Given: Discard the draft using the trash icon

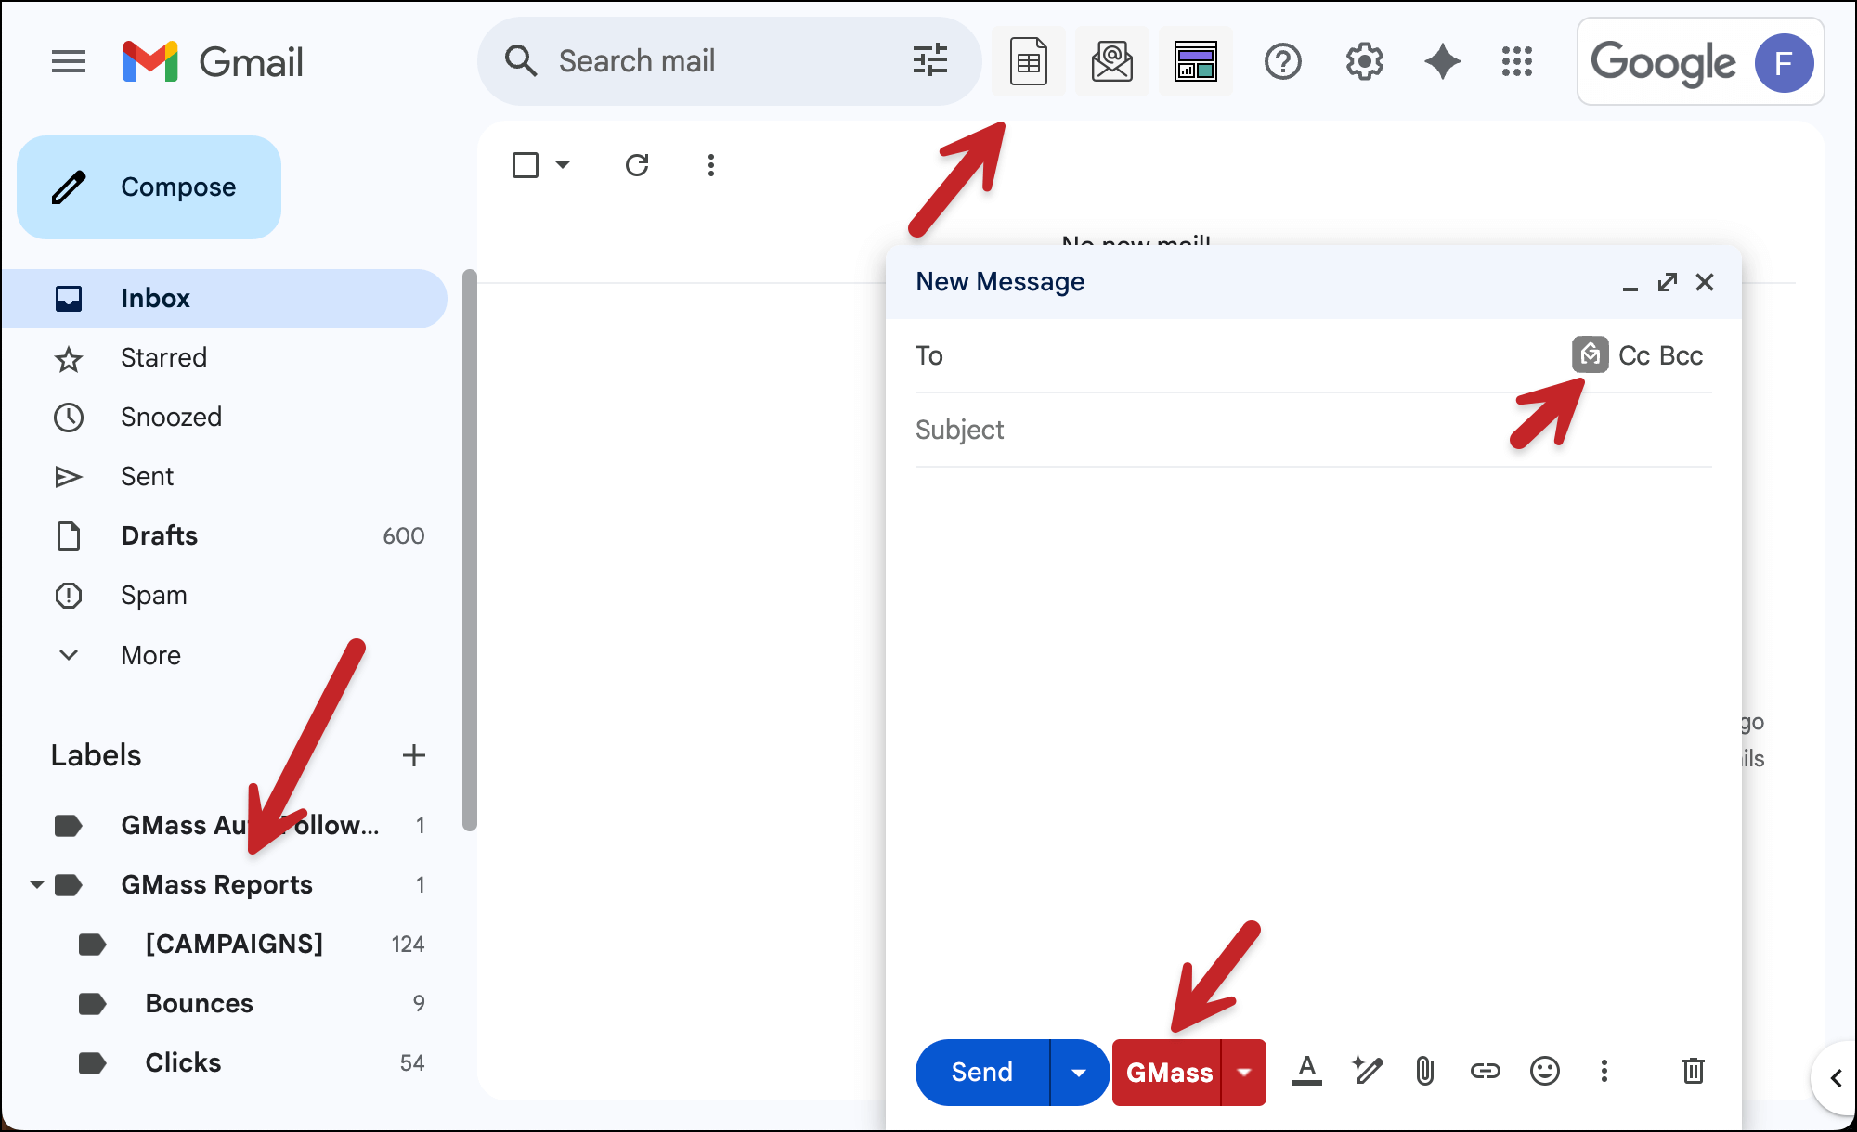Looking at the screenshot, I should pos(1693,1072).
